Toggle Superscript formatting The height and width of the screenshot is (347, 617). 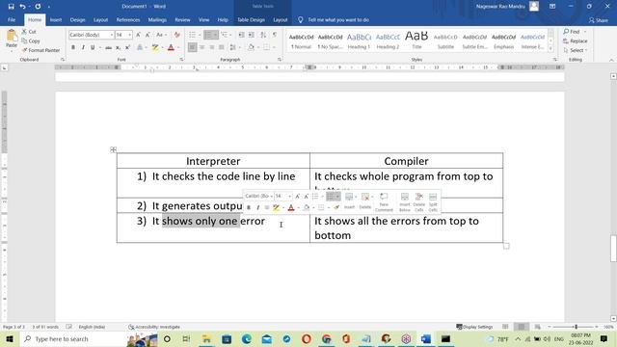tap(127, 47)
